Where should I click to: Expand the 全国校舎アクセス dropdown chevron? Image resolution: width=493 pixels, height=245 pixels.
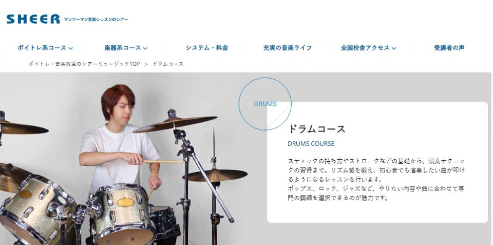394,48
